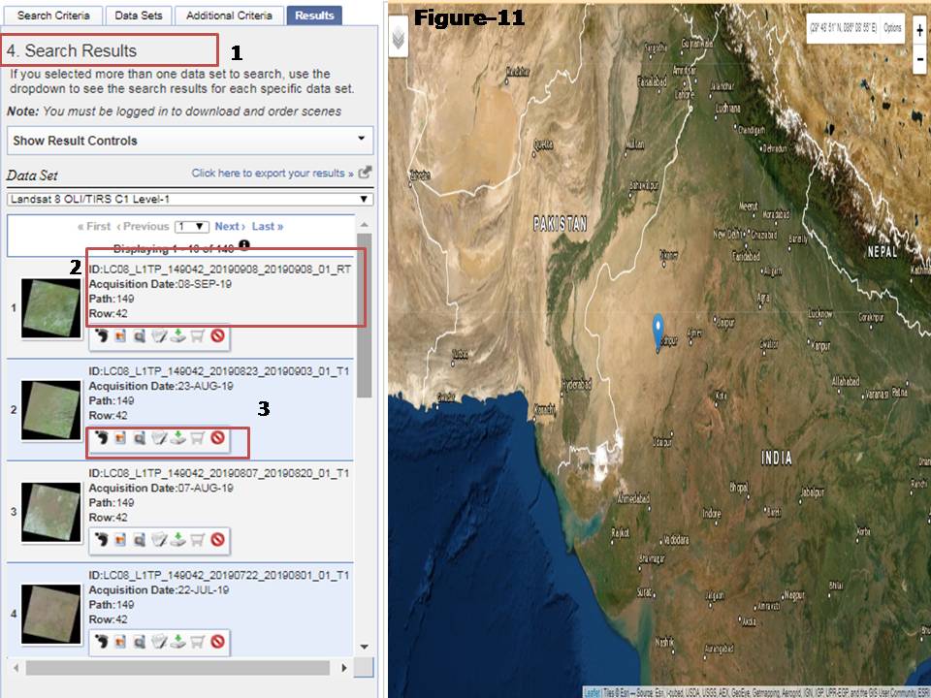This screenshot has height=698, width=931.
Task: Show browse overlay for the 22-JUL-19 scene
Action: (120, 642)
